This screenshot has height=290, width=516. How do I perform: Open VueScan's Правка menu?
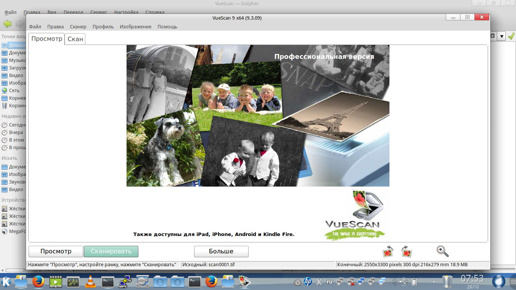(x=56, y=26)
